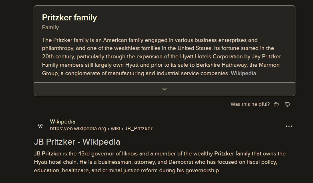Open the three-dot more options menu
This screenshot has height=183, width=313.
[x=289, y=126]
